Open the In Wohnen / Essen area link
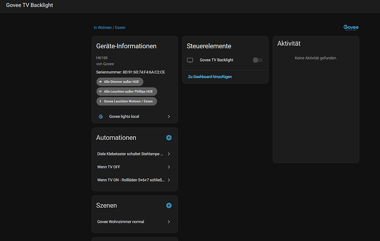 coord(110,28)
